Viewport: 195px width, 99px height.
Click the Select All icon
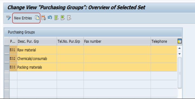click(56, 18)
